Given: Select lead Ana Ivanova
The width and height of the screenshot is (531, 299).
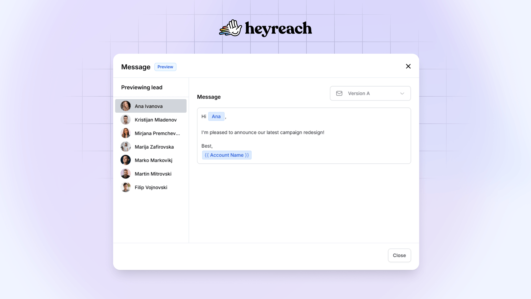Looking at the screenshot, I should tap(151, 106).
